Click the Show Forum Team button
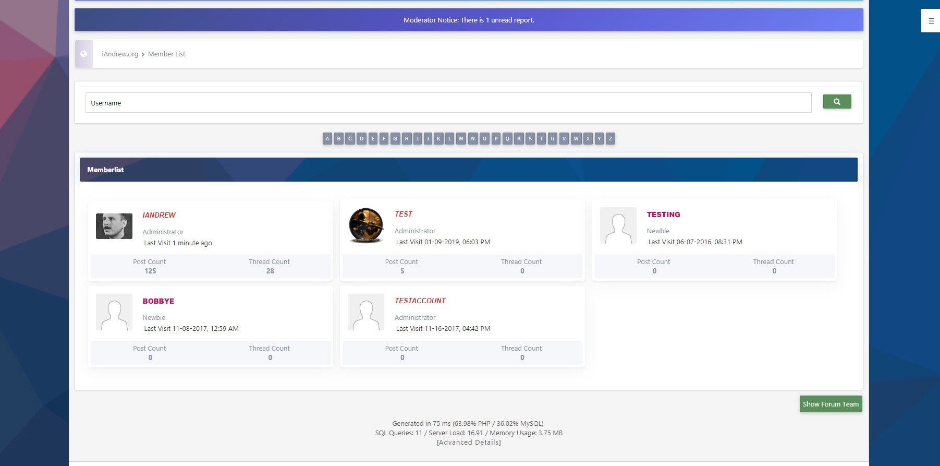This screenshot has width=940, height=466. [x=831, y=404]
